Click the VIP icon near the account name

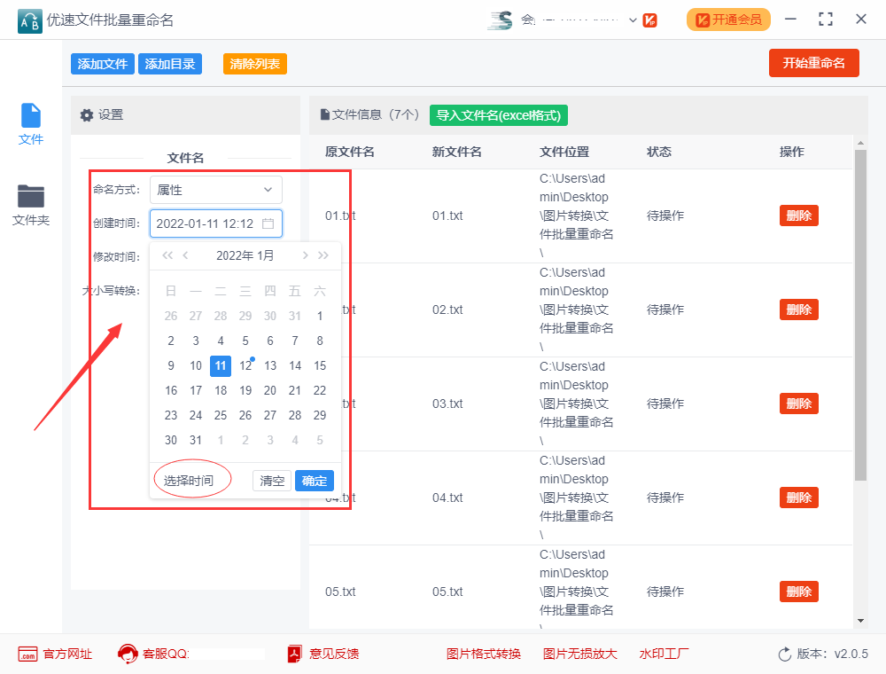pos(650,19)
